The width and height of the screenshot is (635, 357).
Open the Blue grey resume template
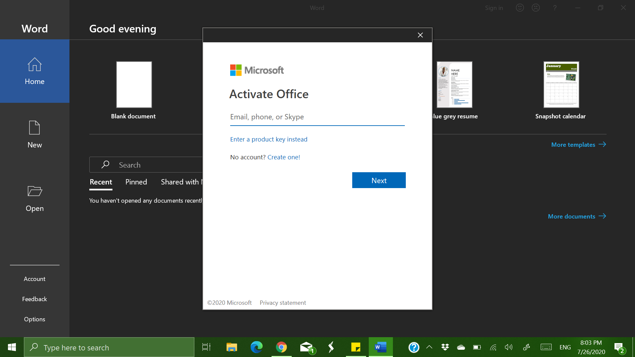pyautogui.click(x=454, y=85)
